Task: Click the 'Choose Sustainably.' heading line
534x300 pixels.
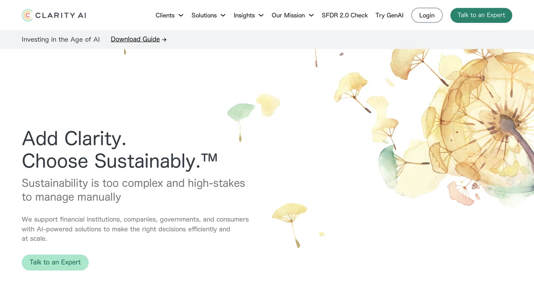Action: (x=120, y=161)
